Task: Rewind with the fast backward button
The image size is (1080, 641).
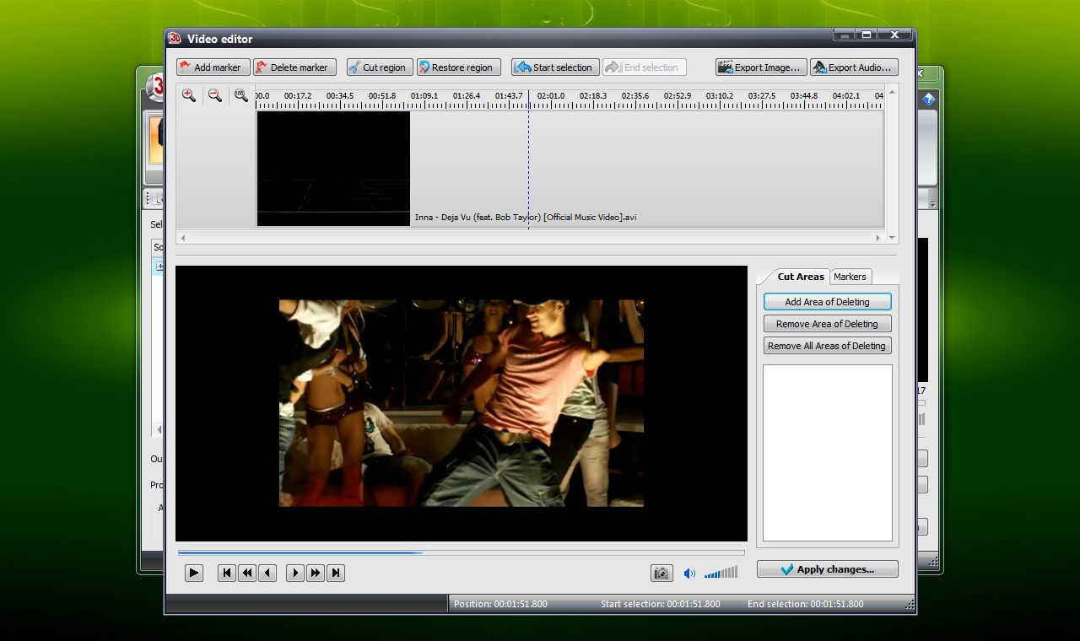Action: pos(247,573)
